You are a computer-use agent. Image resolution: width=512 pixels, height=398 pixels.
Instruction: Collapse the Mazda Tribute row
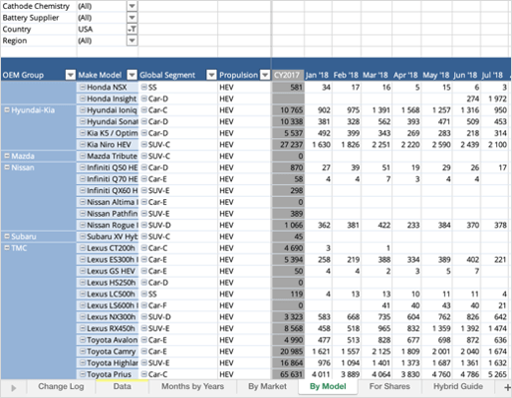(83, 156)
